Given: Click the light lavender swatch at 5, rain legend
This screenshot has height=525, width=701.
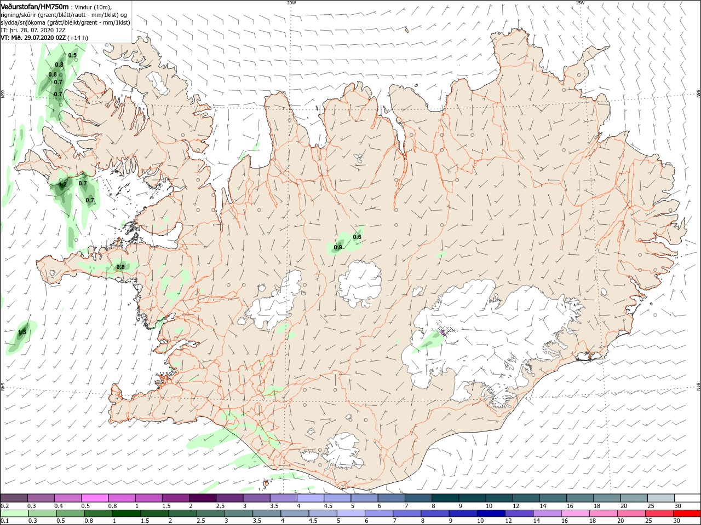Looking at the screenshot, I should pos(350,514).
